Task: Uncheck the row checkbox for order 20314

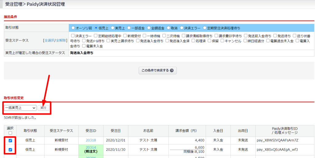Action: coord(10,150)
